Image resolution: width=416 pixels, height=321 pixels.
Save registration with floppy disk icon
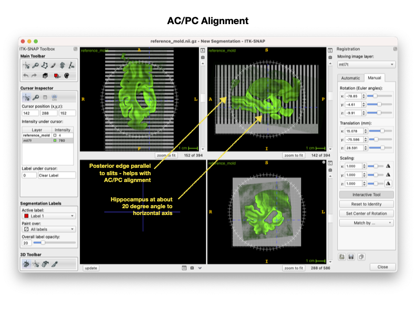coord(351,256)
